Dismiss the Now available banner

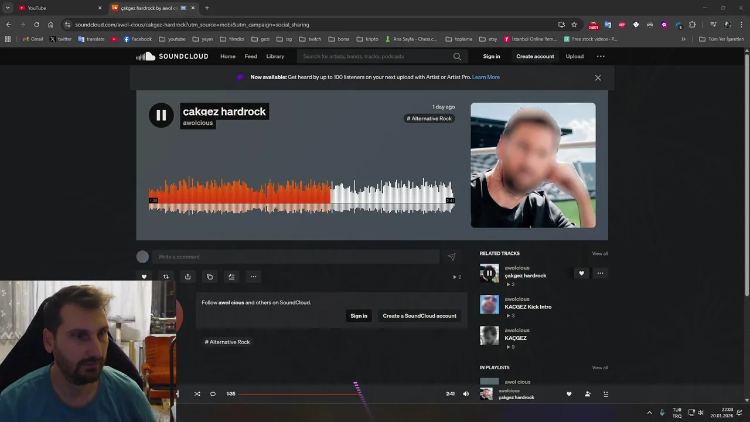pos(598,77)
